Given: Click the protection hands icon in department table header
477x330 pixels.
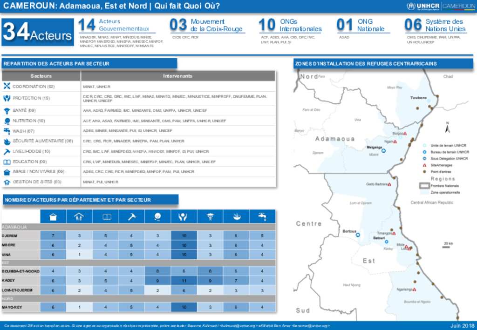Looking at the screenshot, I should 183,216.
